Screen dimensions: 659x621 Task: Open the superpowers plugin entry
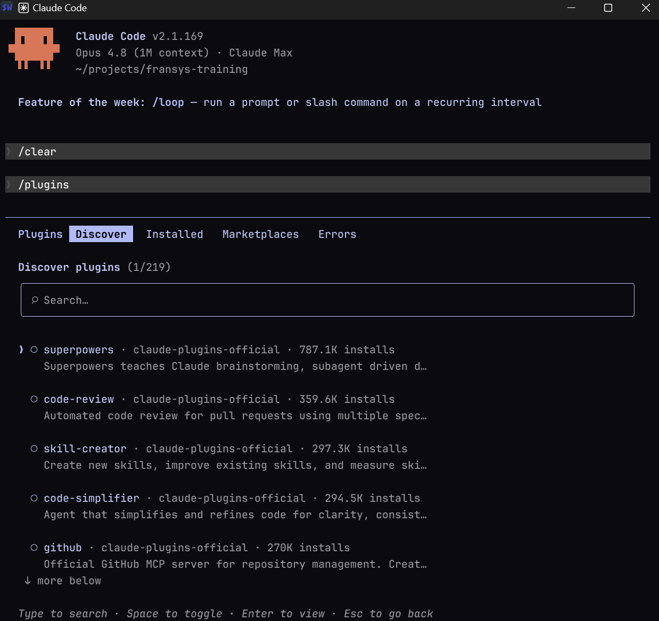click(x=79, y=350)
